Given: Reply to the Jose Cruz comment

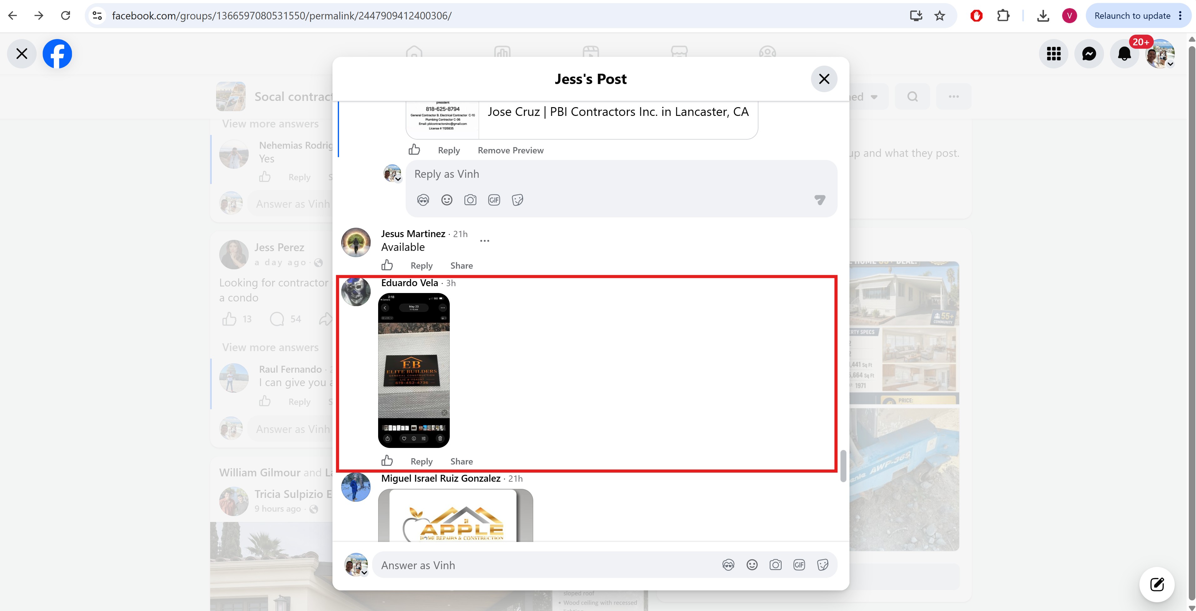Looking at the screenshot, I should (x=449, y=150).
